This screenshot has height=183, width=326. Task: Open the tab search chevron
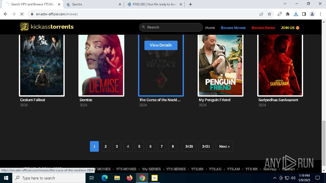pos(285,4)
